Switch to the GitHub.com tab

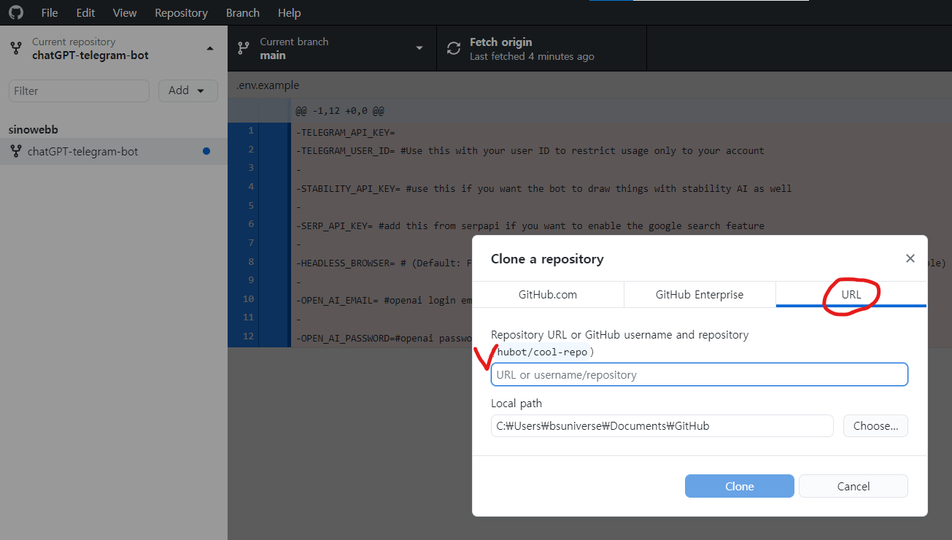[x=548, y=295]
